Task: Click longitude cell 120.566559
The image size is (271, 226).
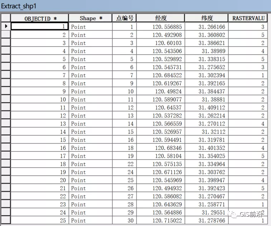Action: pos(161,123)
